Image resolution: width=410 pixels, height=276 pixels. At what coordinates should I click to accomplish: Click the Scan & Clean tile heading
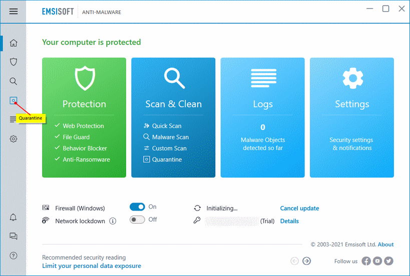coord(173,104)
